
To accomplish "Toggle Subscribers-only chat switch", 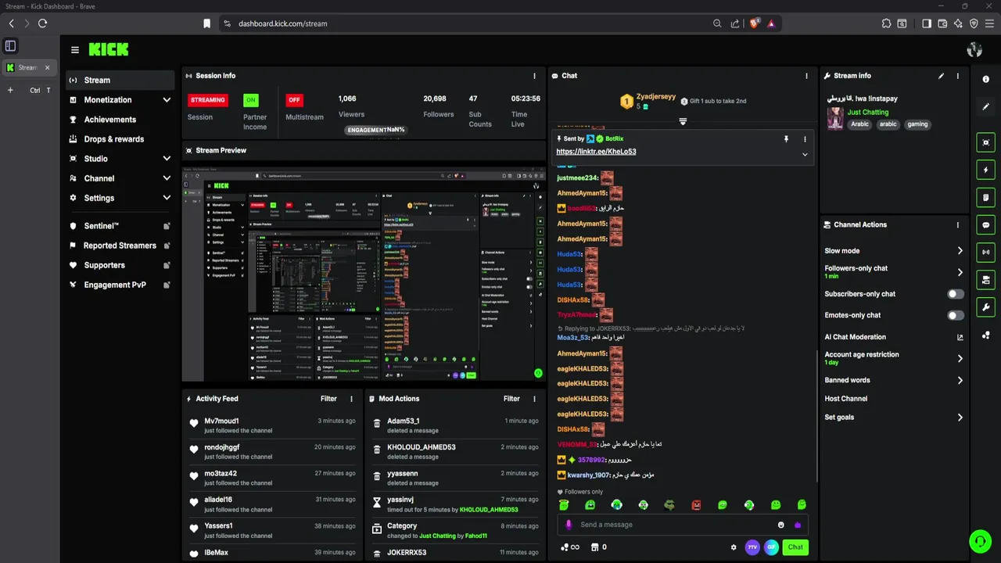I will [955, 294].
